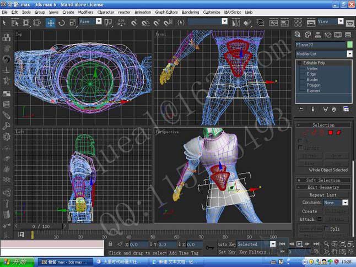Switch to the Utilities command panel

point(348,35)
